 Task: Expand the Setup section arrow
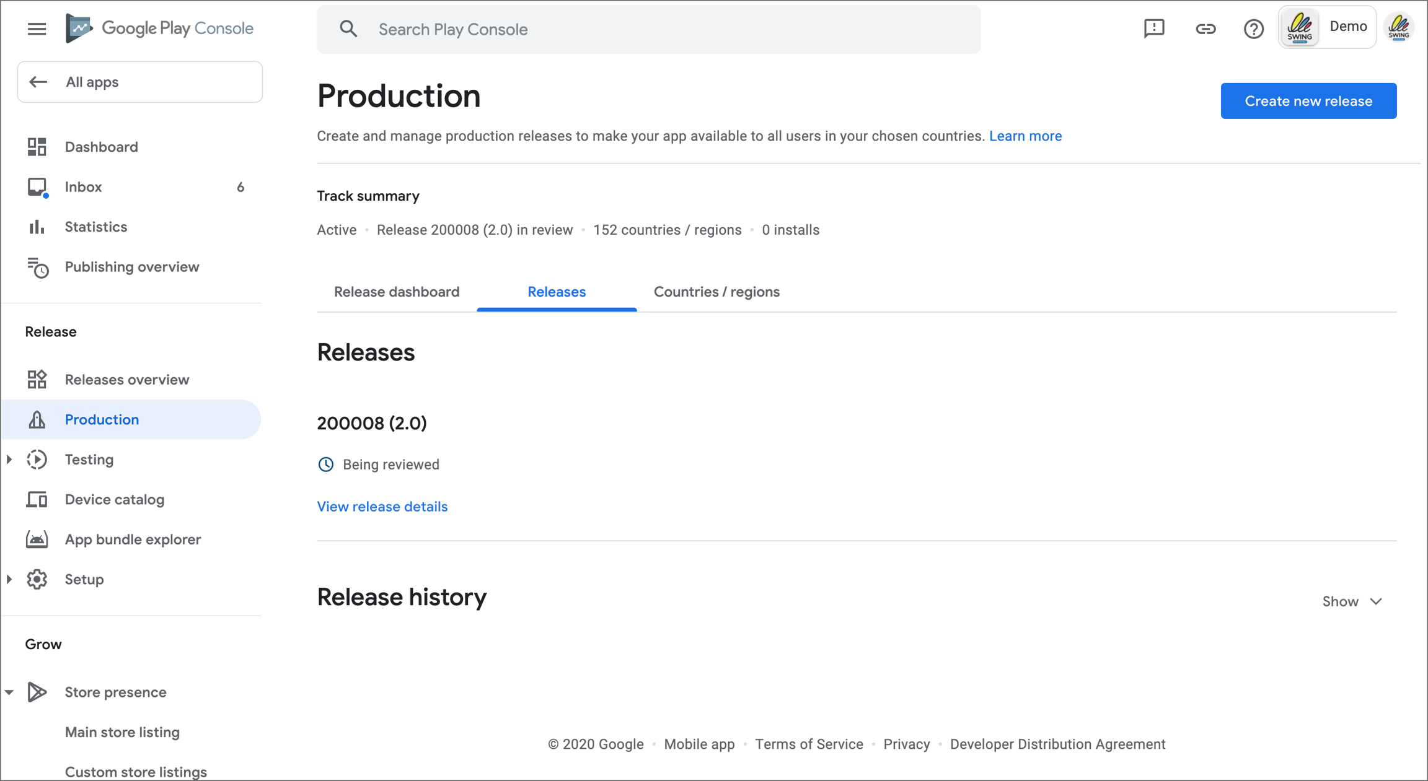(9, 580)
